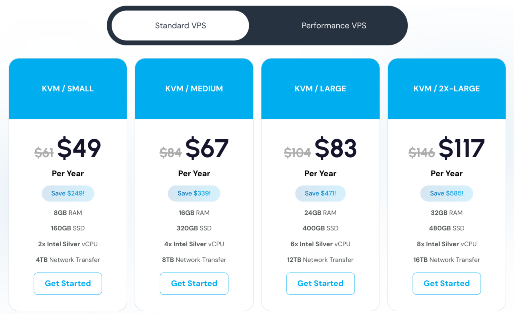Select the KVM / 2X-LARGE plan header
The image size is (514, 314).
(x=446, y=88)
